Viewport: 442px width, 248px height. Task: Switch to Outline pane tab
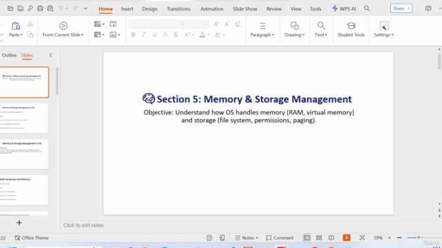9,55
